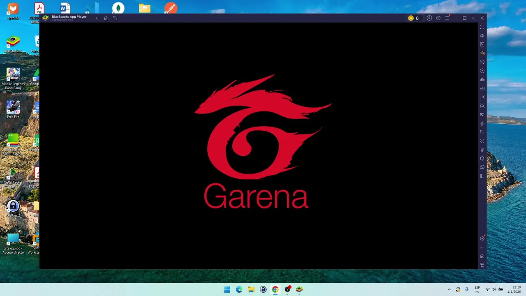
Task: Select the MongoDB Compass leaf desktop icon
Action: click(118, 8)
